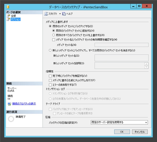Maximize the backup dialog window
This screenshot has height=142, width=157.
pyautogui.click(x=139, y=6)
